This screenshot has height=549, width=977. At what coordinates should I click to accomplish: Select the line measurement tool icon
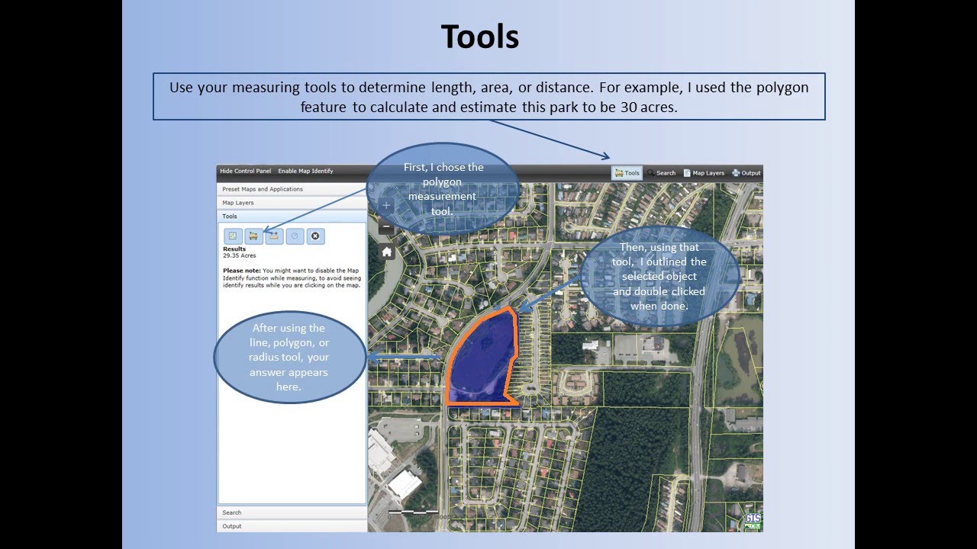point(275,236)
